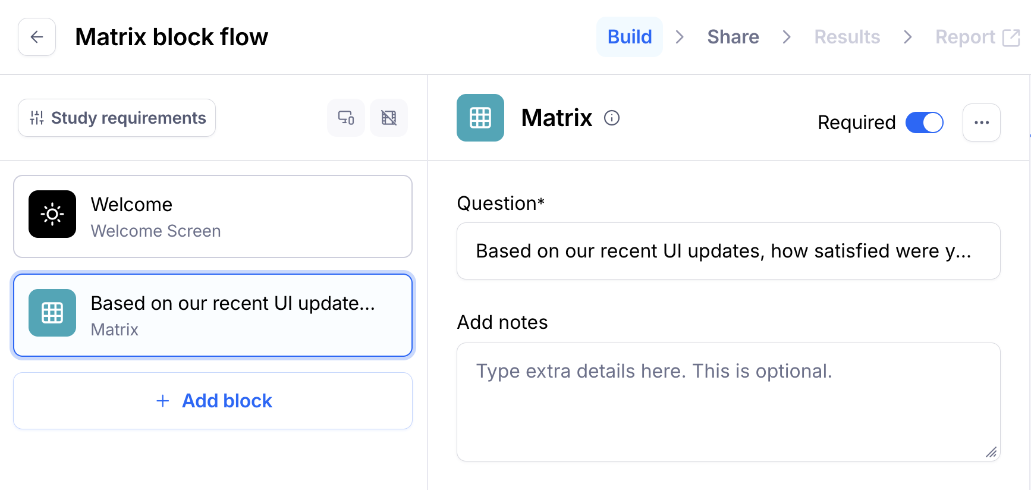Click chevron between Build and Share
The width and height of the screenshot is (1031, 490).
pyautogui.click(x=680, y=37)
